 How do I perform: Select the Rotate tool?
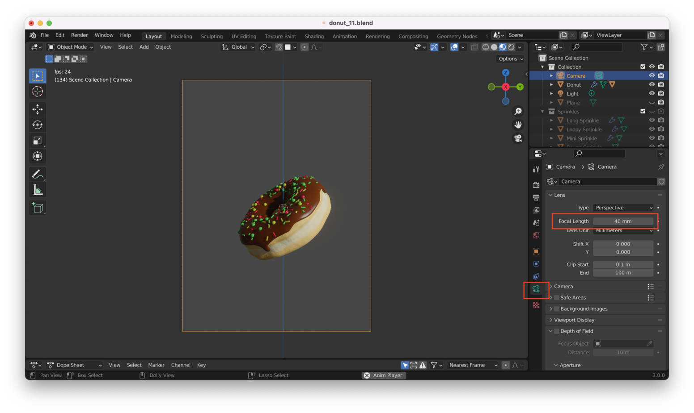point(38,125)
